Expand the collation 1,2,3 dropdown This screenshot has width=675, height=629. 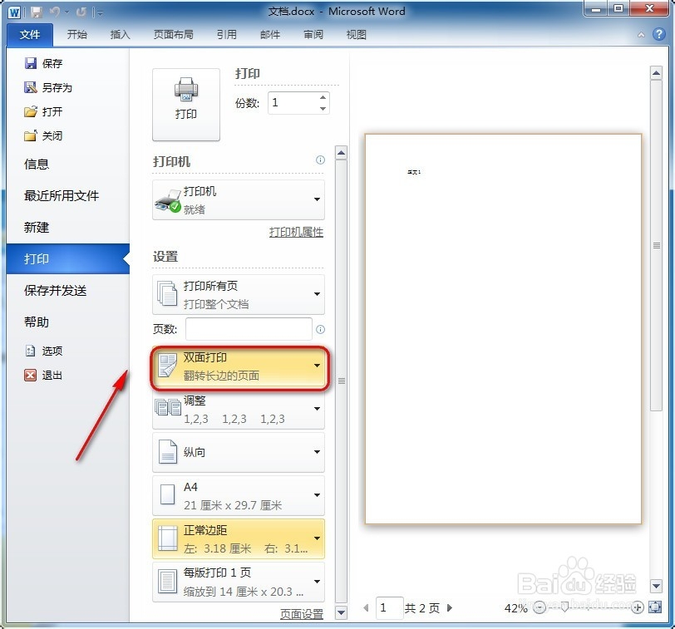tap(238, 410)
